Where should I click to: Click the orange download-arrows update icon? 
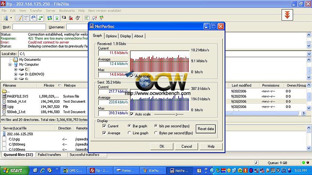point(287,15)
